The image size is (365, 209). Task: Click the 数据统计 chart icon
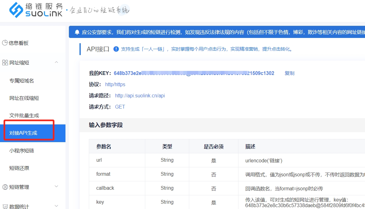click(5, 206)
